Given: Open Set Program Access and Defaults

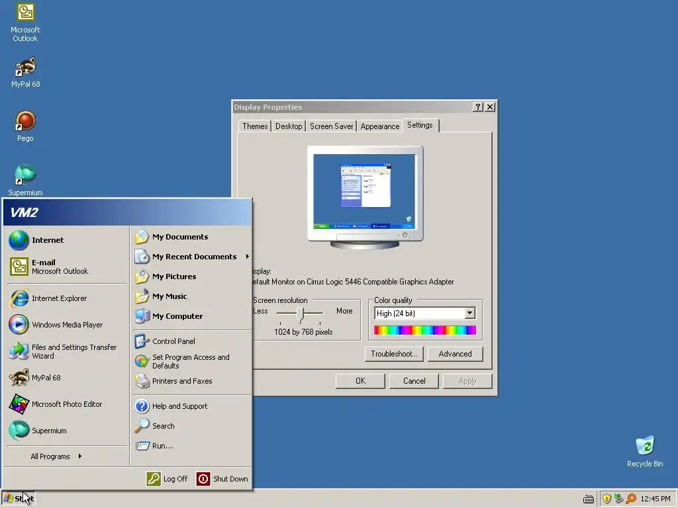Looking at the screenshot, I should (191, 361).
